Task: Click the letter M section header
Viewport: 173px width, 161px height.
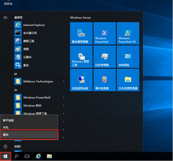Action: click(16, 74)
